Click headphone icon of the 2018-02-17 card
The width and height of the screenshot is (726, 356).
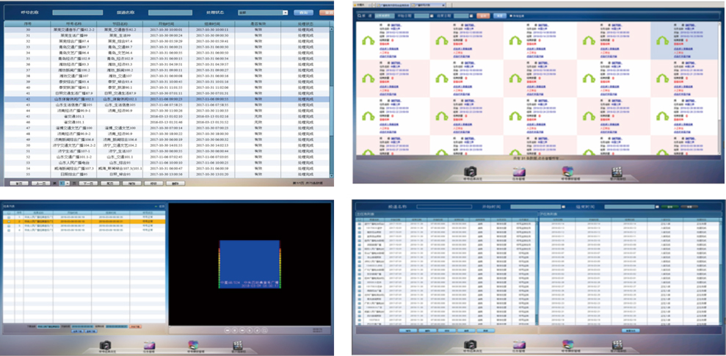point(368,79)
